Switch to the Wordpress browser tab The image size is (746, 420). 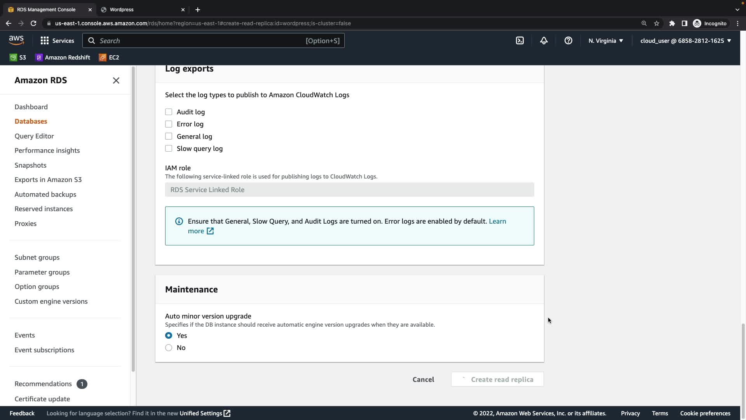pyautogui.click(x=122, y=9)
